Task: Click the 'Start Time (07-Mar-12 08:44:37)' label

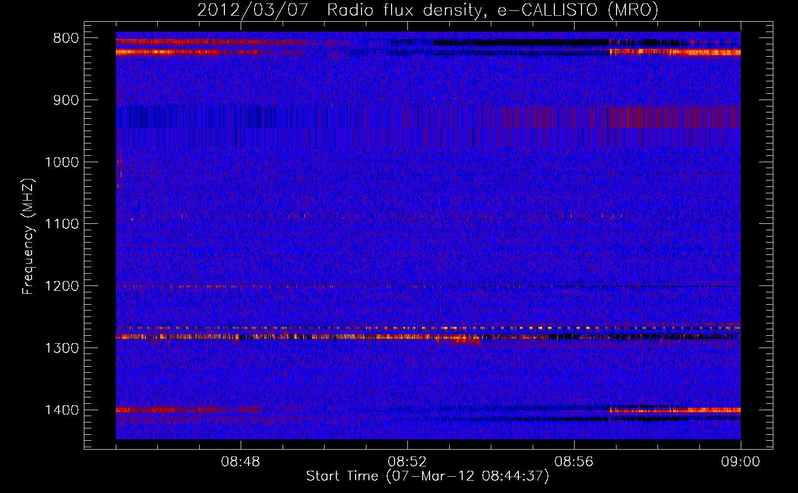Action: point(428,476)
